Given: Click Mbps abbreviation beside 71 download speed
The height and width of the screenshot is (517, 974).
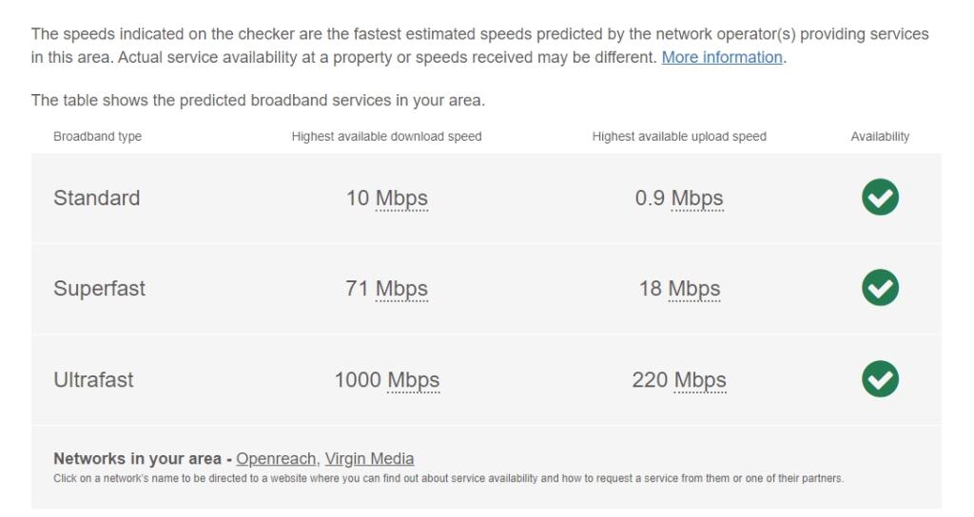Looking at the screenshot, I should tap(401, 289).
